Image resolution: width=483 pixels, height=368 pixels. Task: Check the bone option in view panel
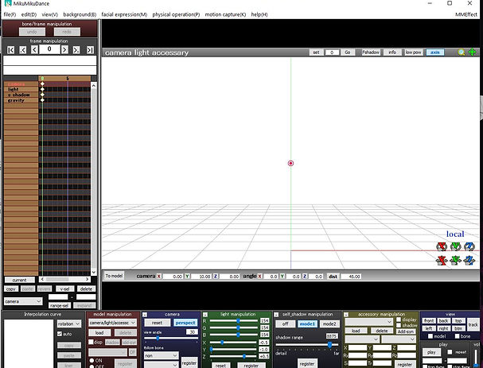[457, 336]
